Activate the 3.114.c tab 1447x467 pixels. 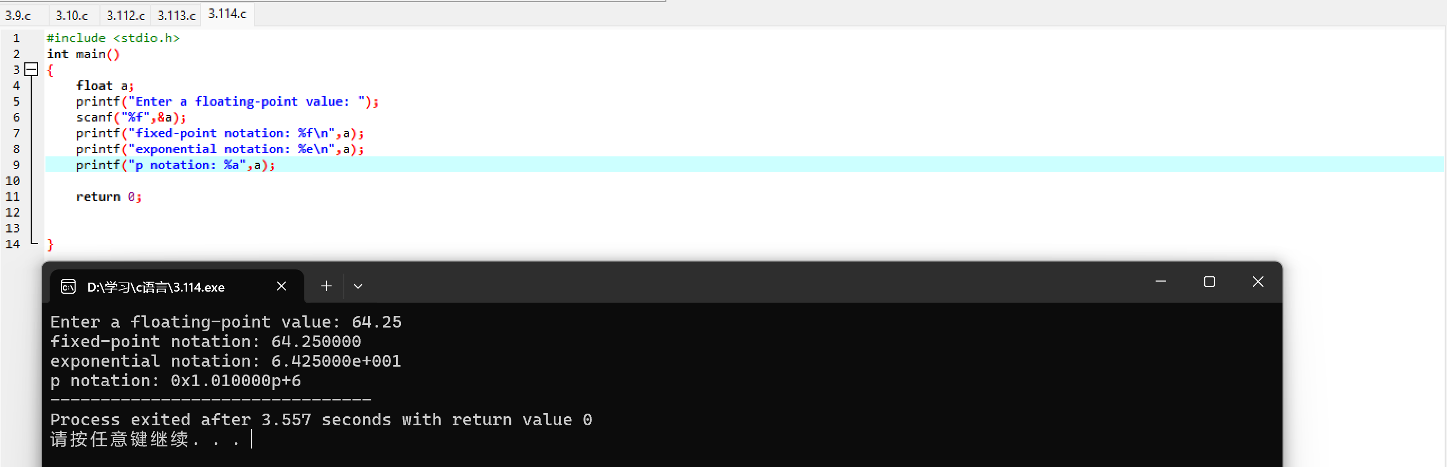(x=227, y=14)
